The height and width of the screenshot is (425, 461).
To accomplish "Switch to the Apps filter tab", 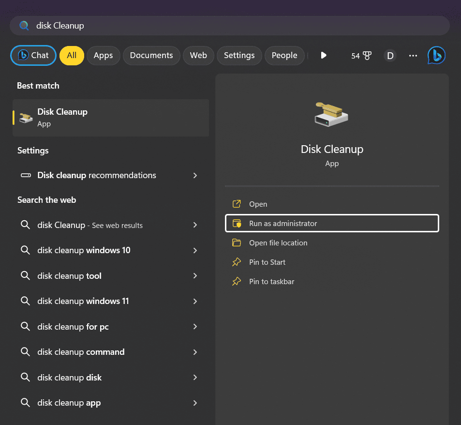I will pyautogui.click(x=103, y=55).
